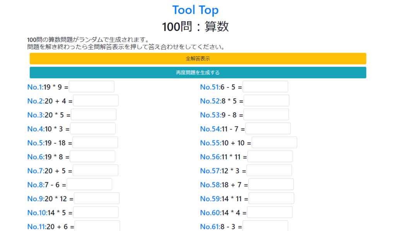
Task: Click the No.57 question label link
Action: click(211, 171)
